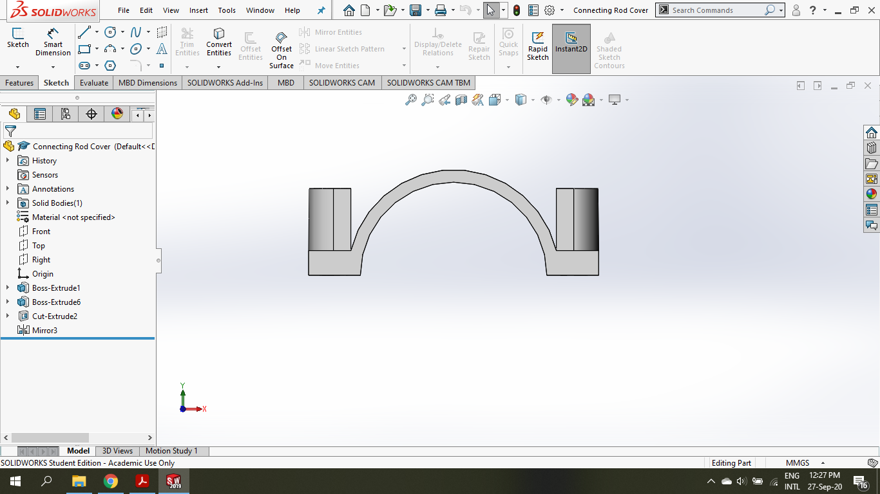This screenshot has height=494, width=880.
Task: Click the Edit Appearance sphere icon
Action: click(x=571, y=100)
